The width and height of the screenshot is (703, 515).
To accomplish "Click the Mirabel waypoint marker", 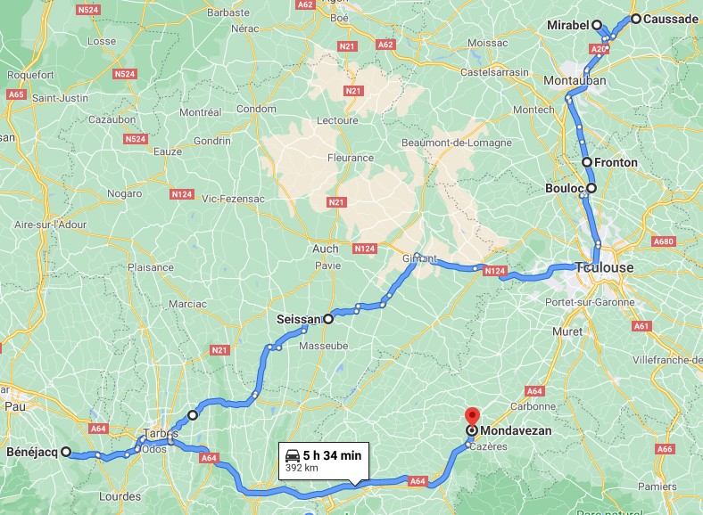I will point(597,25).
